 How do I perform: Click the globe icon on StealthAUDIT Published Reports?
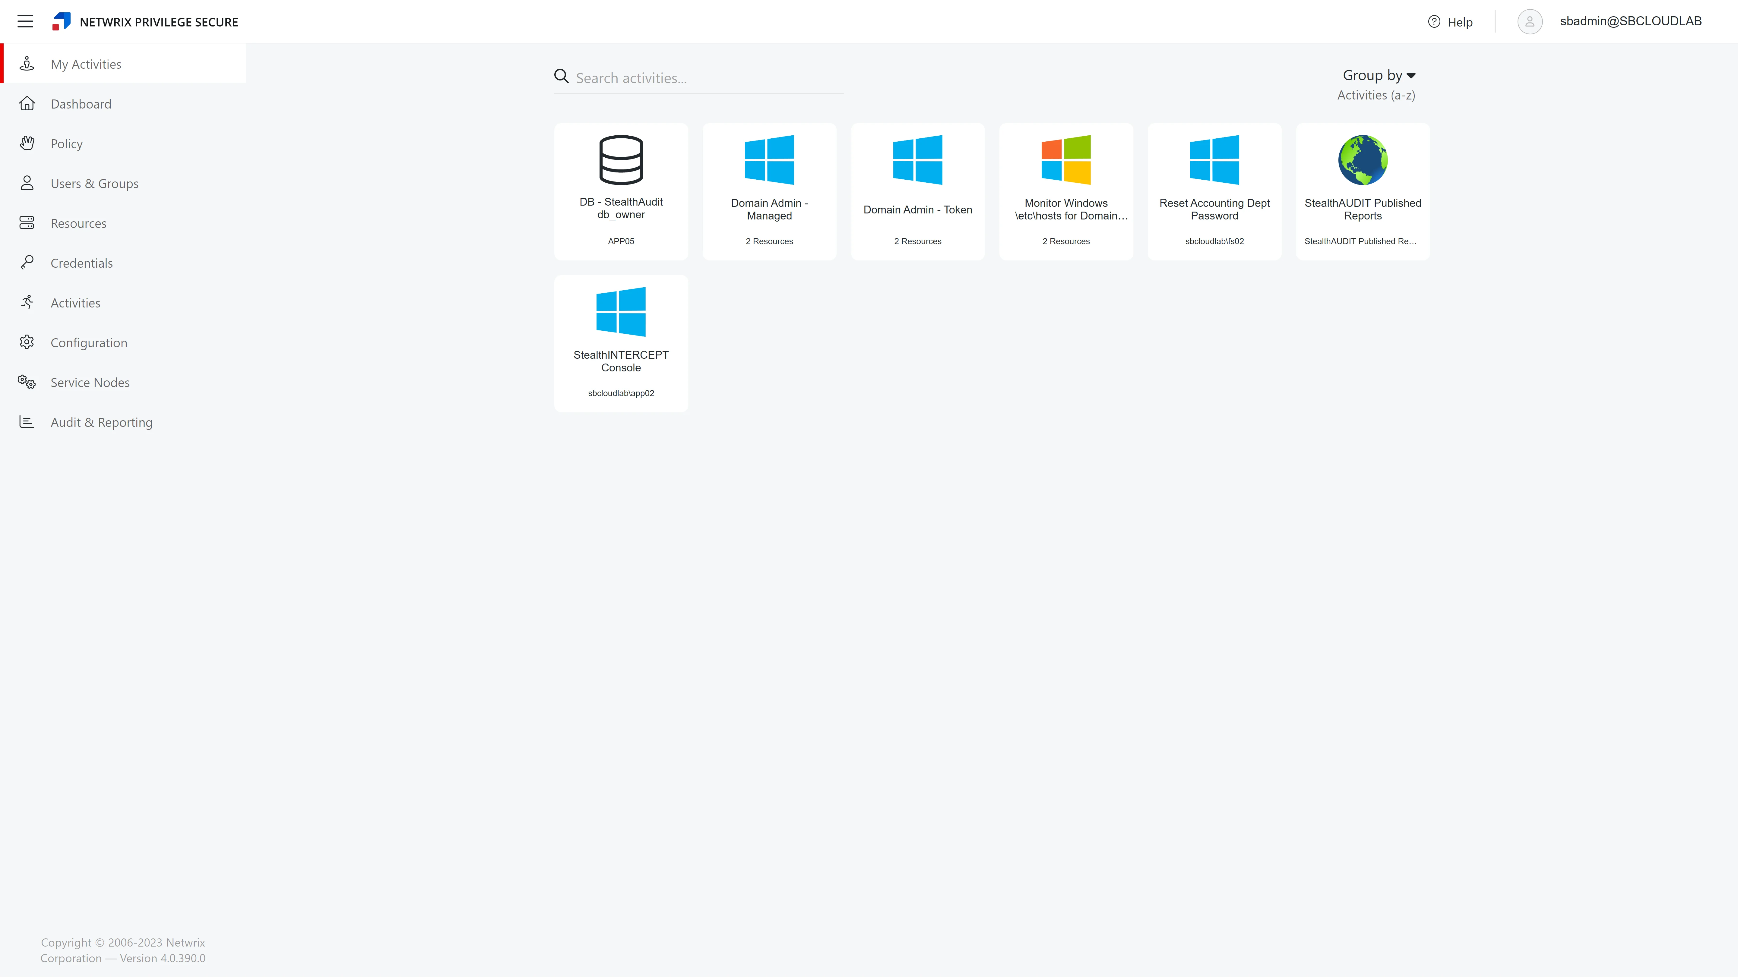coord(1363,160)
